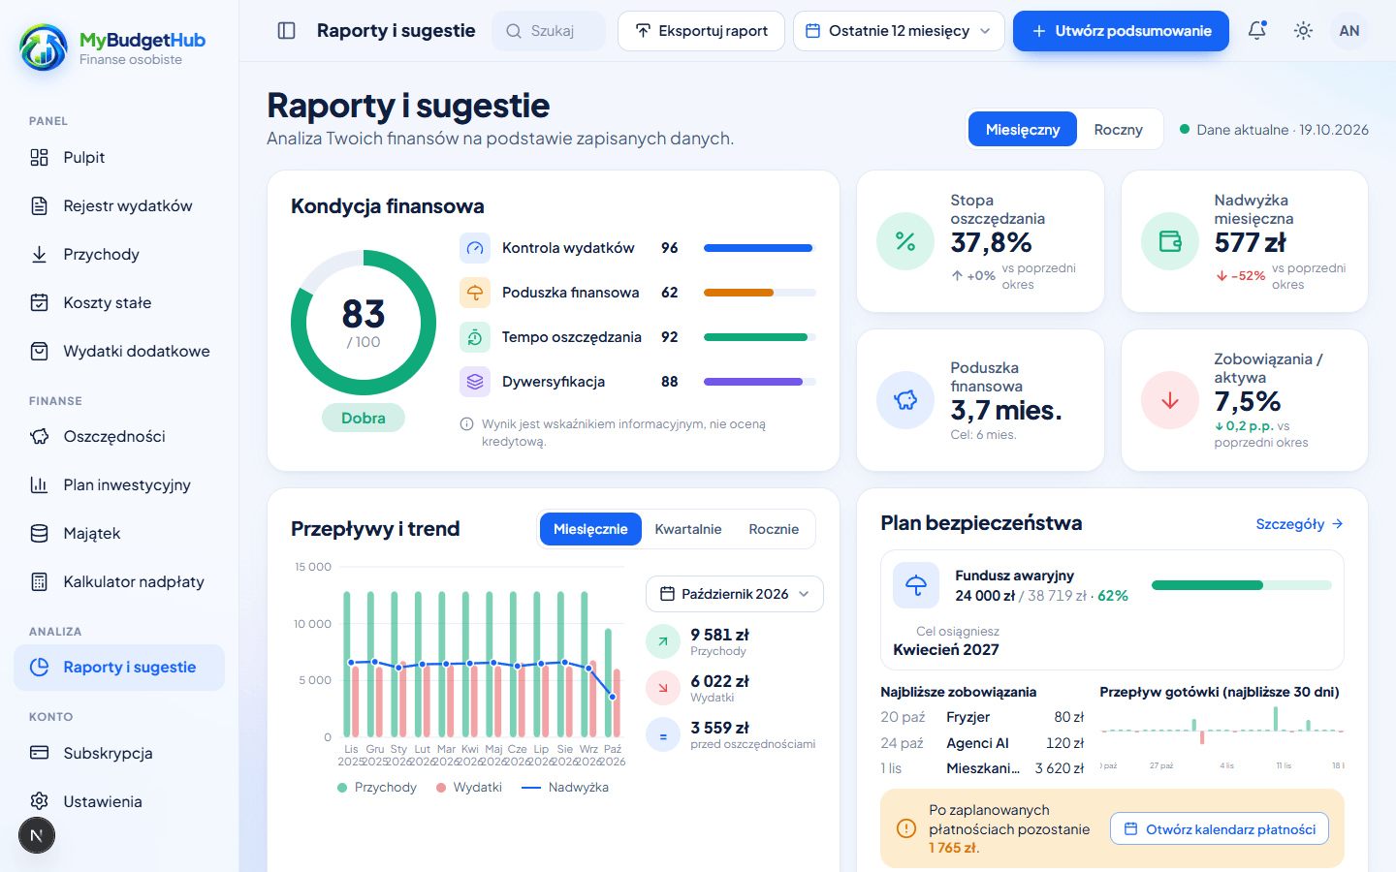
Task: Open notifications bell
Action: point(1257,31)
